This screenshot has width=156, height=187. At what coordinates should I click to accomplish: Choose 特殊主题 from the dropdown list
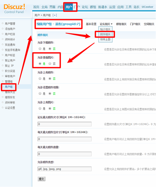point(105,39)
